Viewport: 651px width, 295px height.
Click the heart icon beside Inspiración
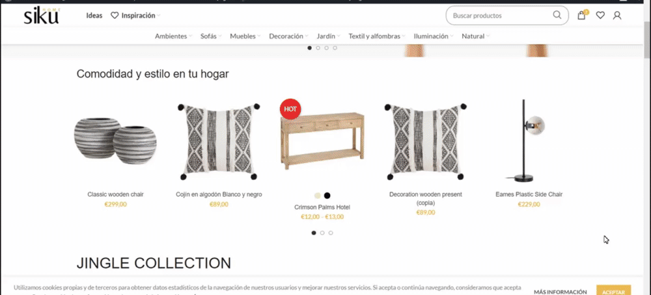coord(115,16)
